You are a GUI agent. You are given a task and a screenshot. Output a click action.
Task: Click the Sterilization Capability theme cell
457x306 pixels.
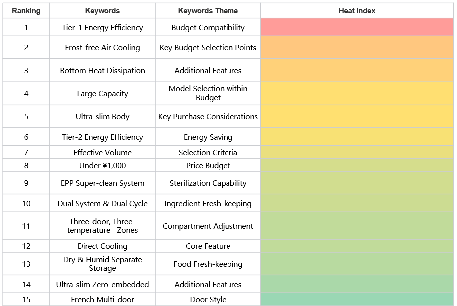click(208, 183)
